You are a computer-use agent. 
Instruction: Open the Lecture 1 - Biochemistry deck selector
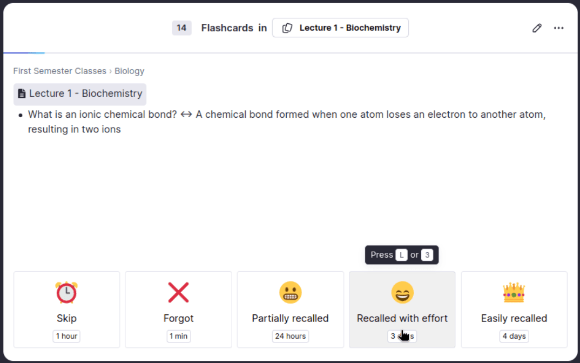340,28
